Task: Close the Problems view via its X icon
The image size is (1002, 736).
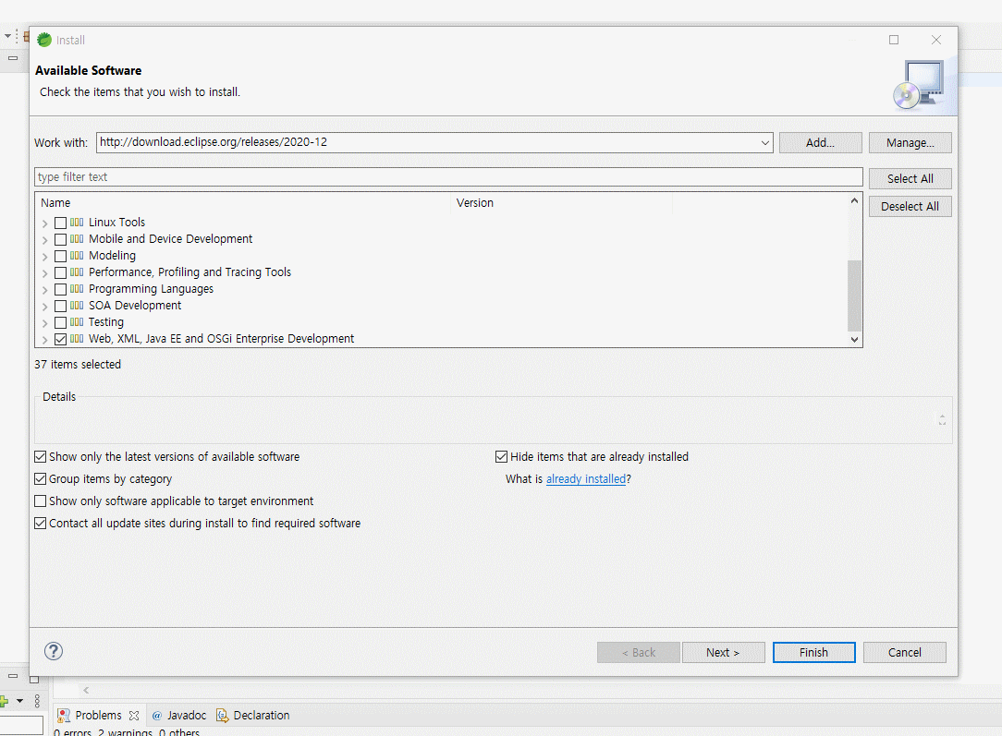Action: [x=133, y=716]
